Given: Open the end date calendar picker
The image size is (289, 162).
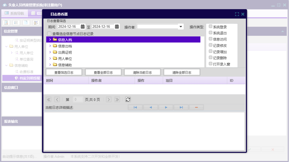Looking at the screenshot, I should pos(117,26).
